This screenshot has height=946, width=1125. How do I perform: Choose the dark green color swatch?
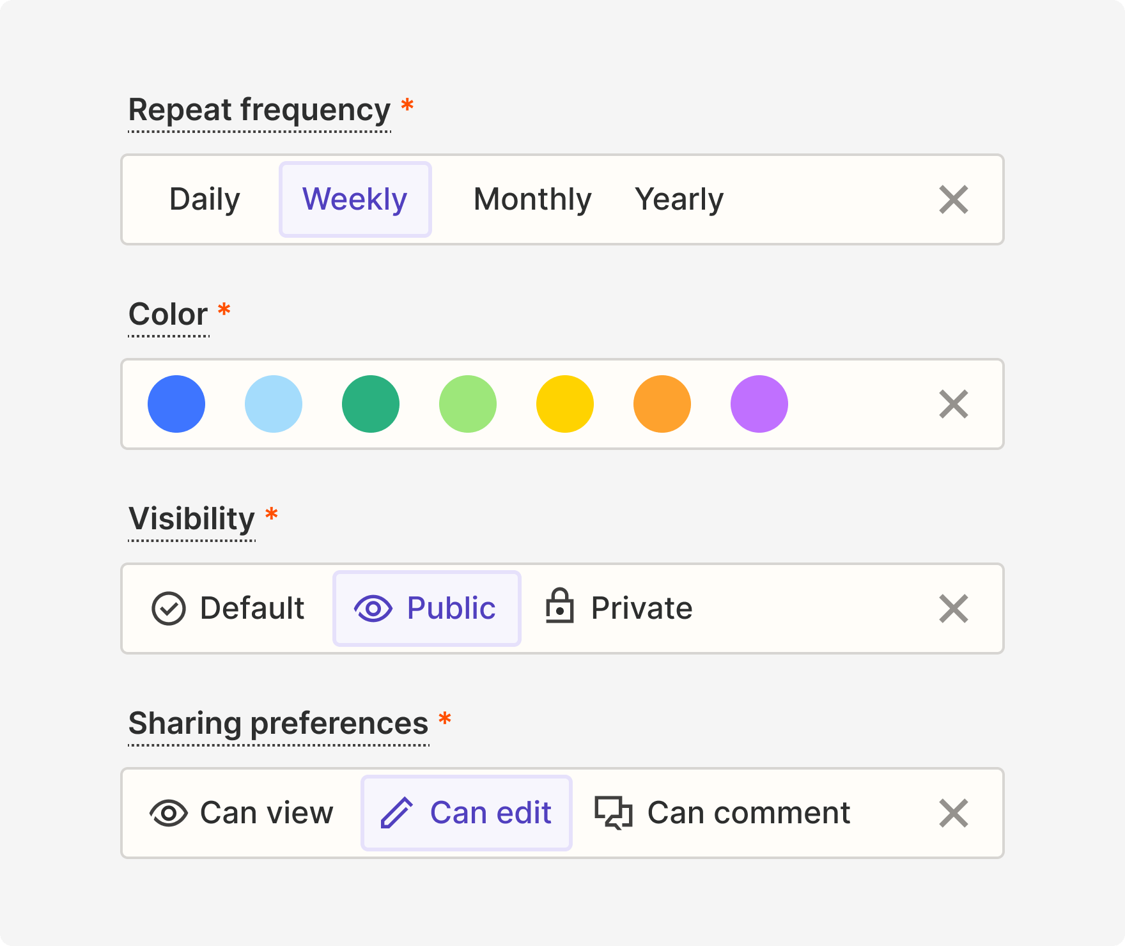coord(371,404)
